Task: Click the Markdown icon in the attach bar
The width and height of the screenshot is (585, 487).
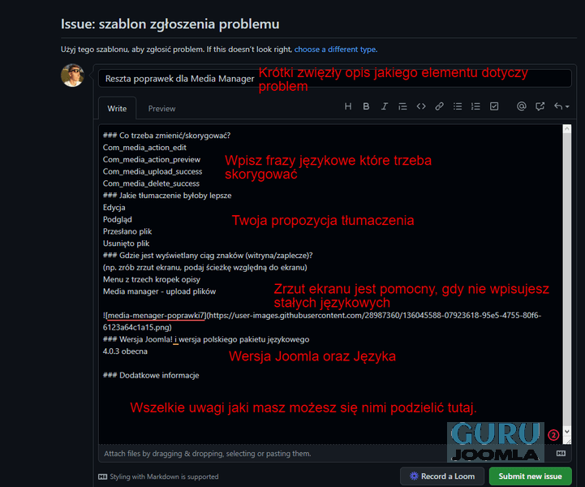Action: pyautogui.click(x=561, y=453)
